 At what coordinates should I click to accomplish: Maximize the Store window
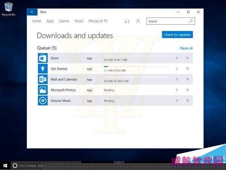click(188, 12)
